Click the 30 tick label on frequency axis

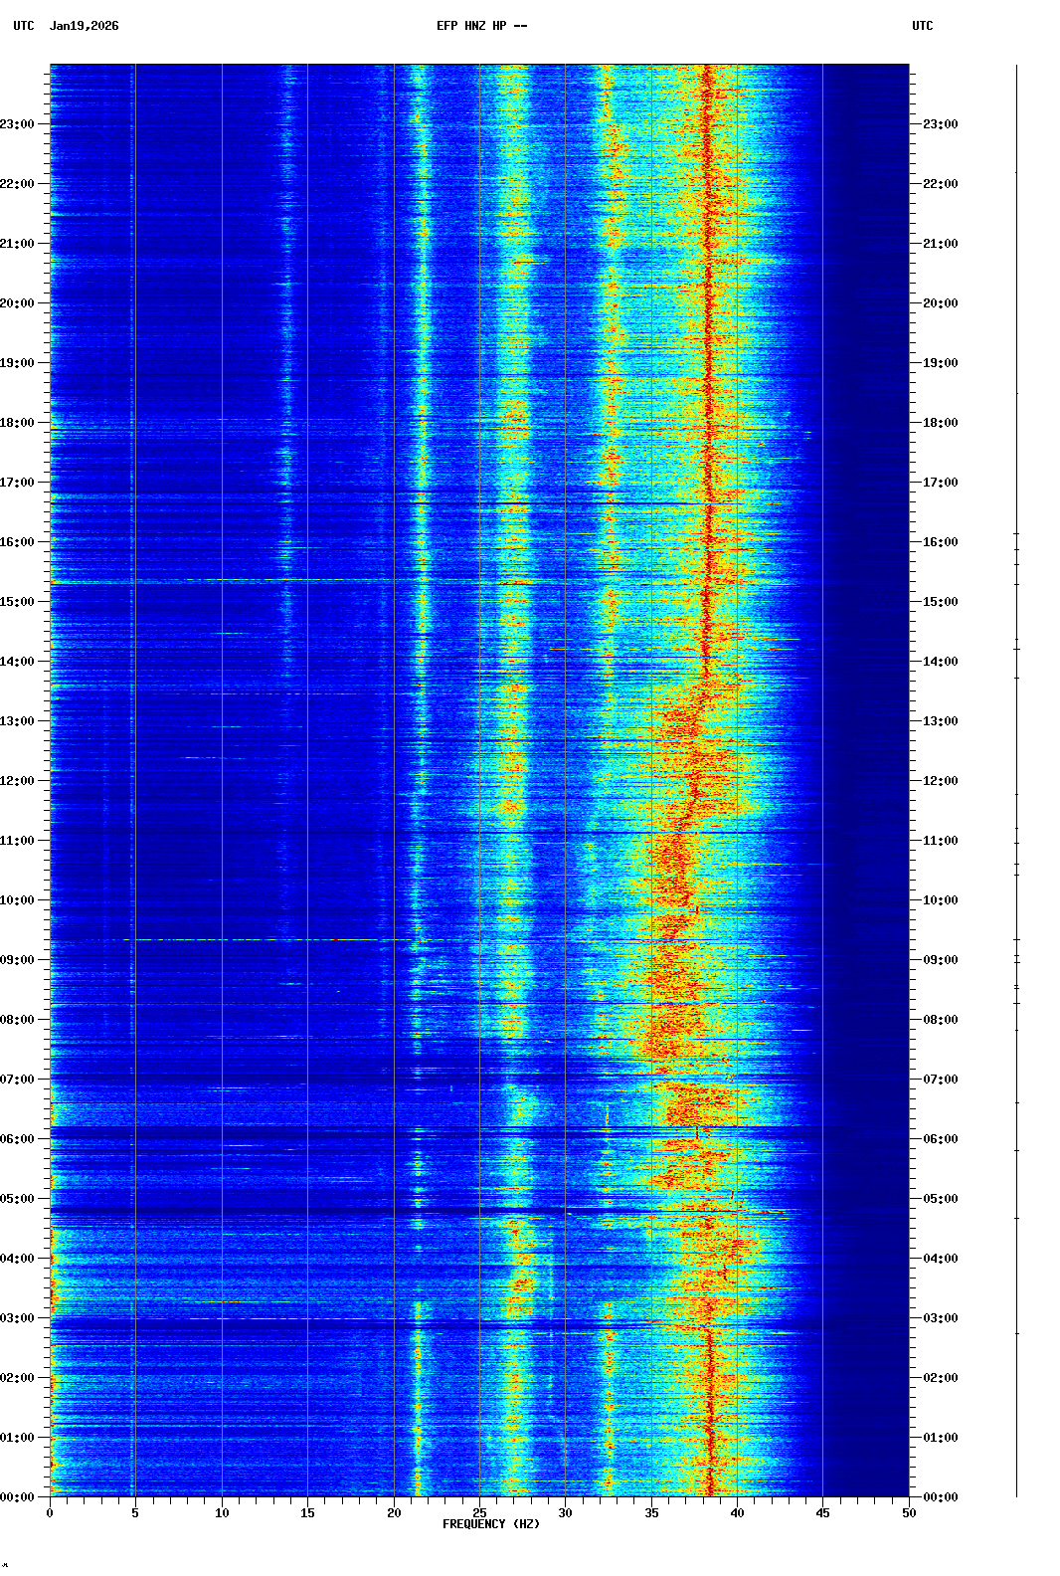coord(565,1513)
